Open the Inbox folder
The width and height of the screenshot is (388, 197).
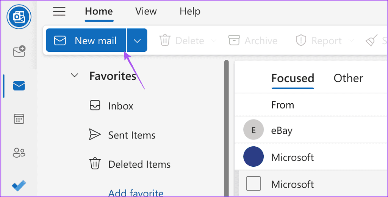[111, 106]
